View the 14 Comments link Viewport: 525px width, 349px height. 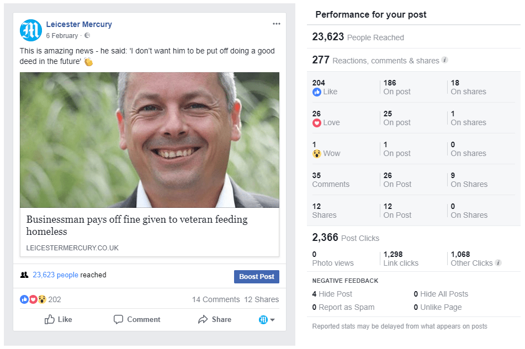click(x=216, y=299)
